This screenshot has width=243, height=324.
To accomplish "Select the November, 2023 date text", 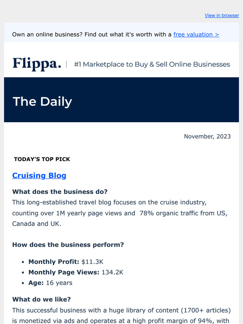I will (x=207, y=136).
